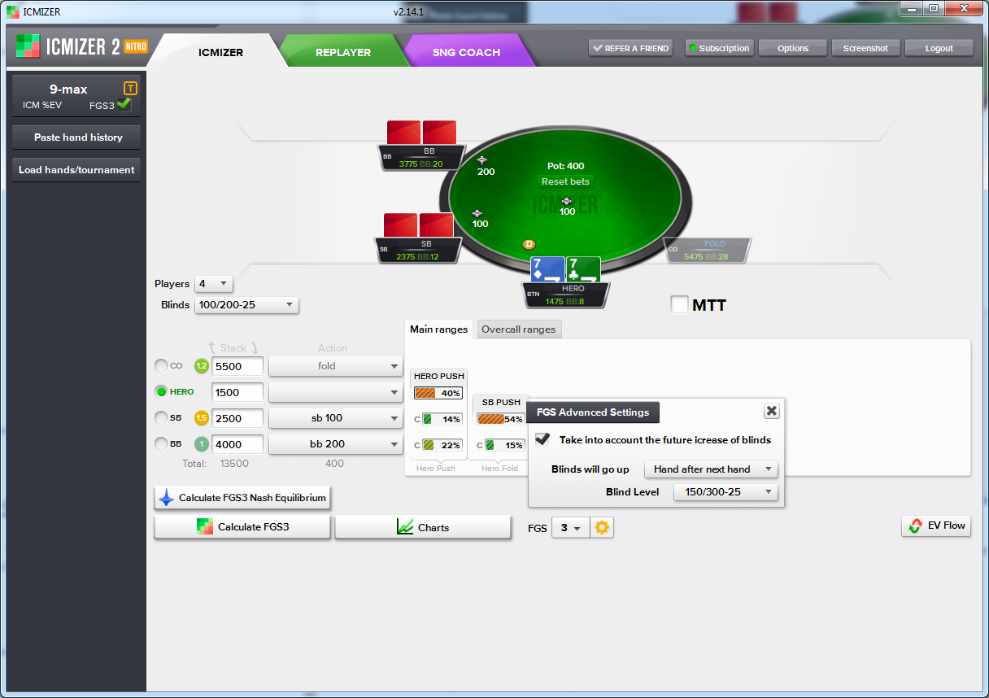Viewport: 989px width, 698px height.
Task: Click the BB's 200 chip bet
Action: click(x=485, y=166)
